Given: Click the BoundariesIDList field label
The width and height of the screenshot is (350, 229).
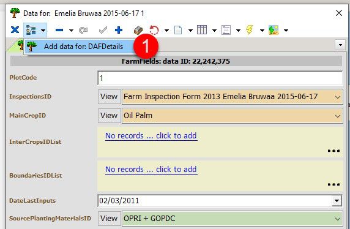Looking at the screenshot, I should pyautogui.click(x=35, y=176).
